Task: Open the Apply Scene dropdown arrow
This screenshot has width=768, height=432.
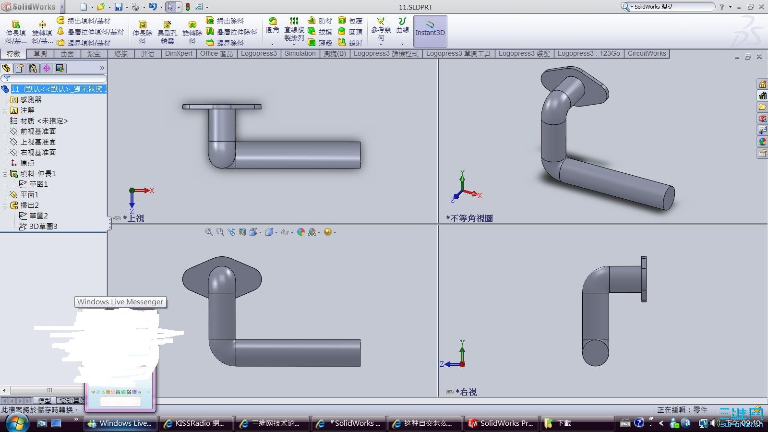Action: tap(319, 232)
